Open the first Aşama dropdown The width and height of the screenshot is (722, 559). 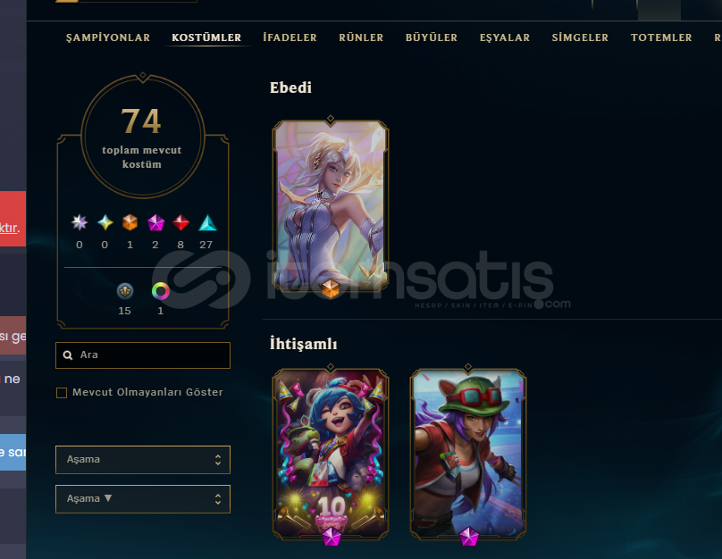[143, 460]
